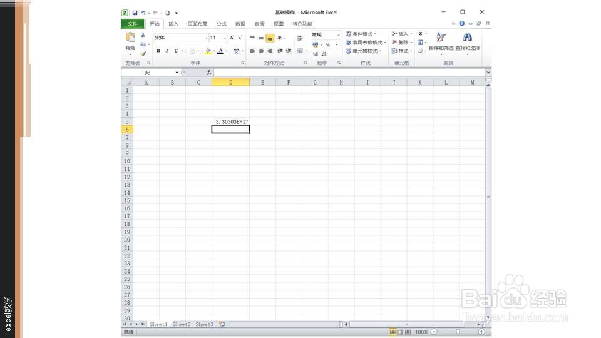Image resolution: width=601 pixels, height=338 pixels.
Task: Click the Decrease Decimal icon
Action: [324, 54]
